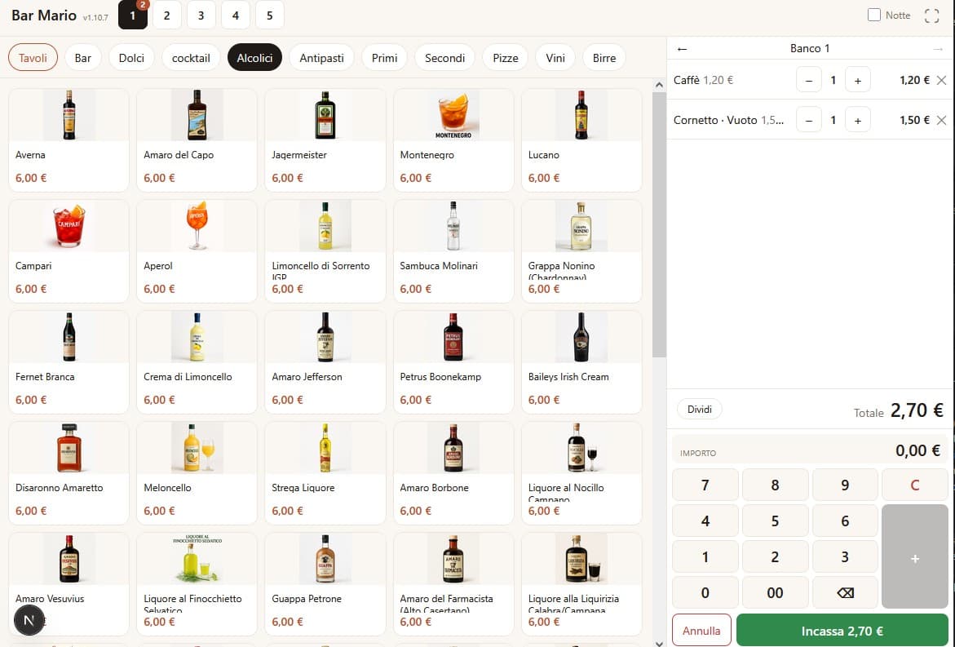Enable the Notte checkbox
Viewport: 955px width, 647px height.
click(x=874, y=16)
